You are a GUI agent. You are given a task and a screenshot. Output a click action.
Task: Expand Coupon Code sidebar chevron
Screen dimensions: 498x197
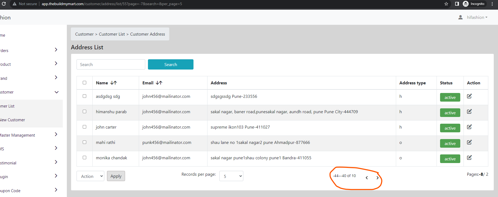pos(56,190)
